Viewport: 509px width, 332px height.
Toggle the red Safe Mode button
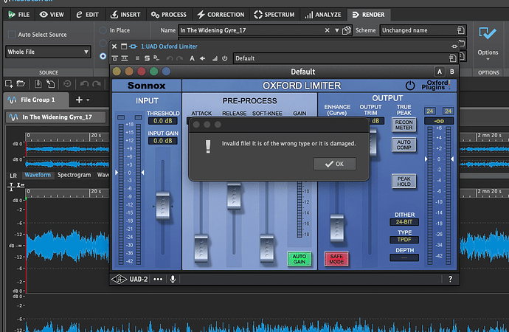(336, 260)
